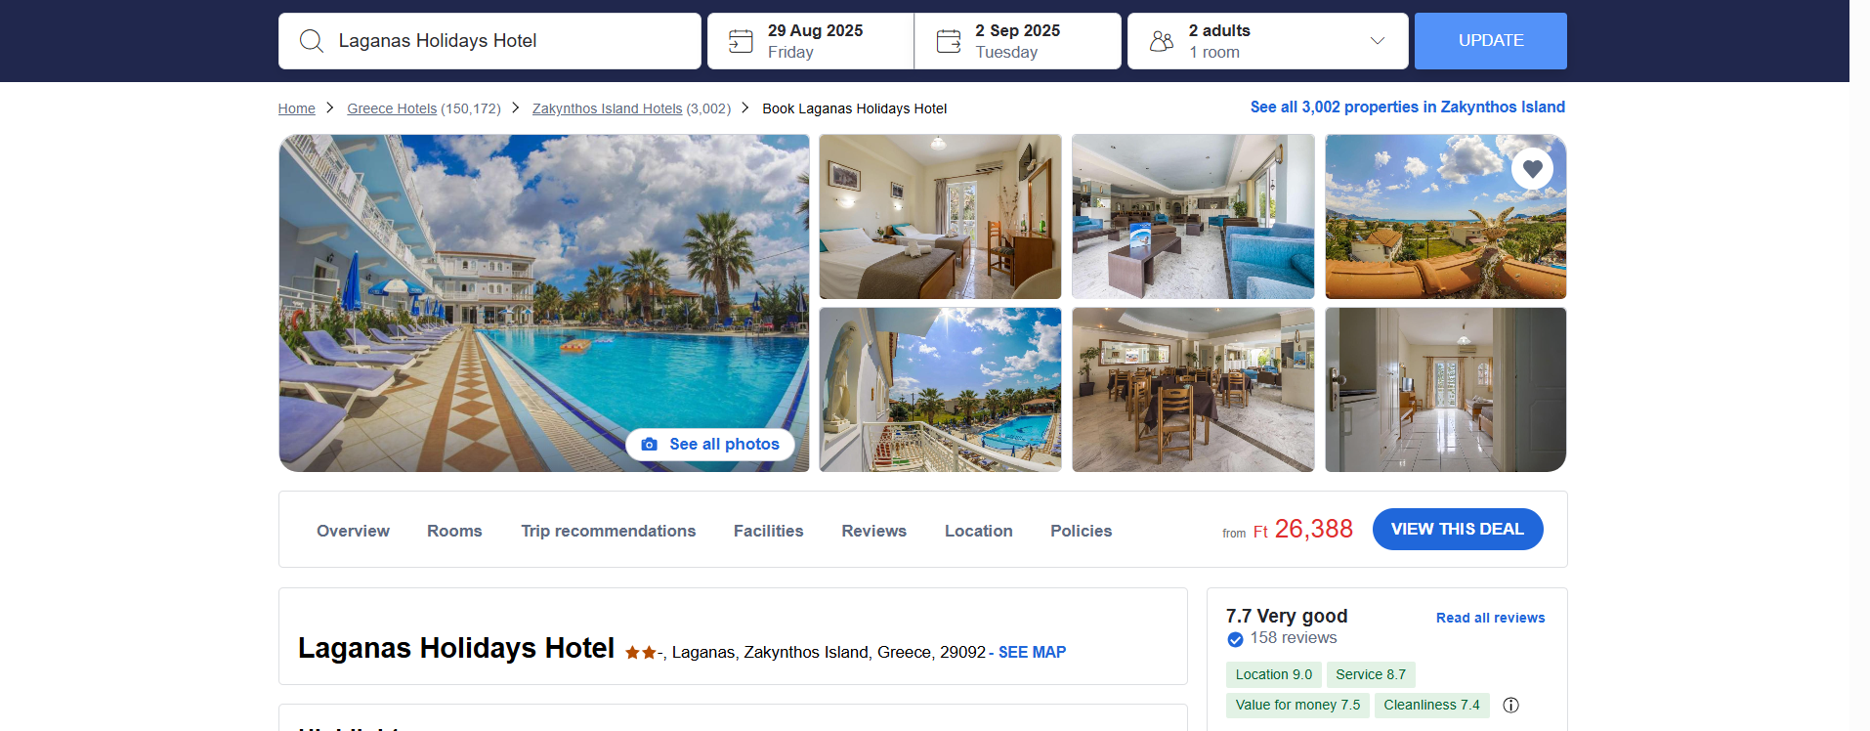Open the hotel room with twin beds thumbnail

(940, 217)
